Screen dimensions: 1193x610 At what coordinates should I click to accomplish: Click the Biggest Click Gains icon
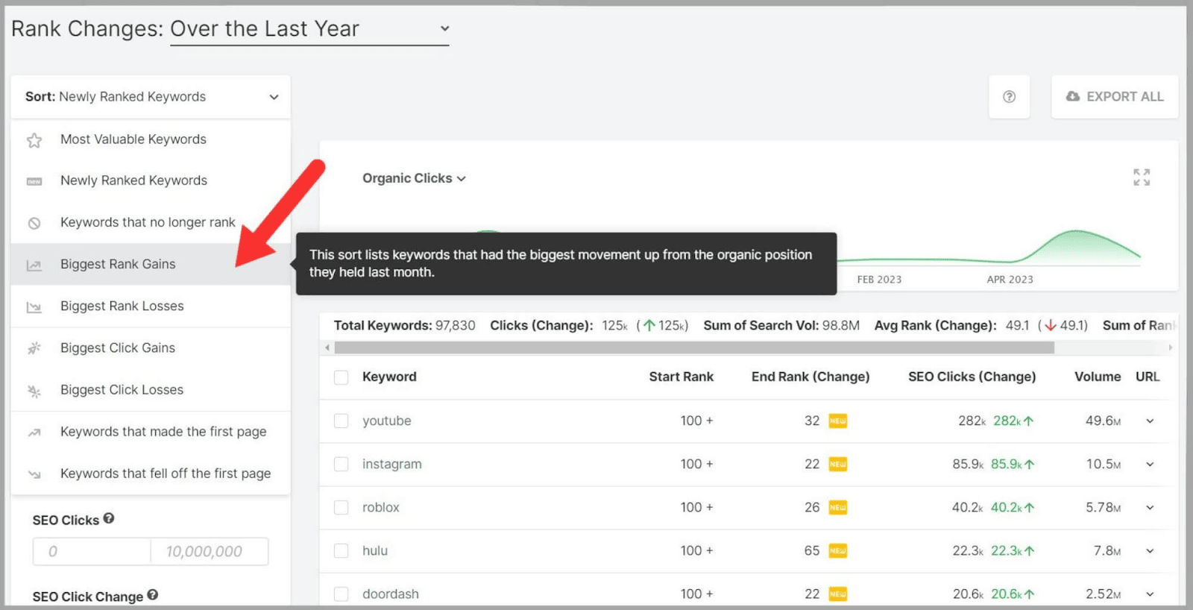[34, 348]
